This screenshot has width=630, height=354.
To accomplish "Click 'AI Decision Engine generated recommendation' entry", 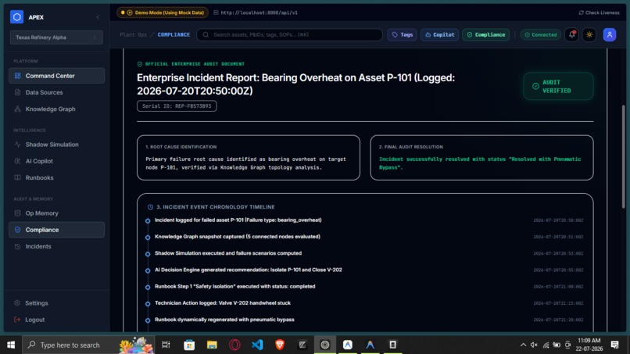I will (249, 270).
